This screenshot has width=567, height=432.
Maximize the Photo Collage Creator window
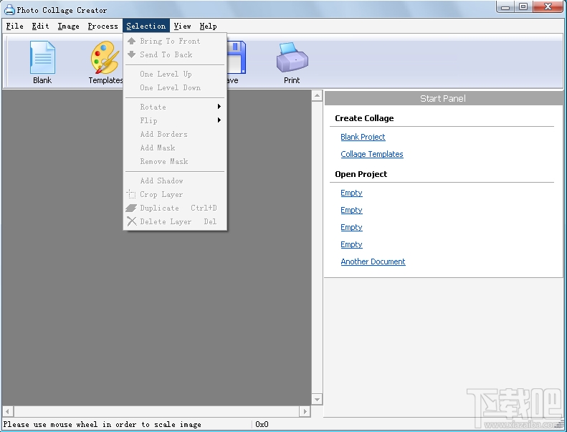click(x=523, y=7)
